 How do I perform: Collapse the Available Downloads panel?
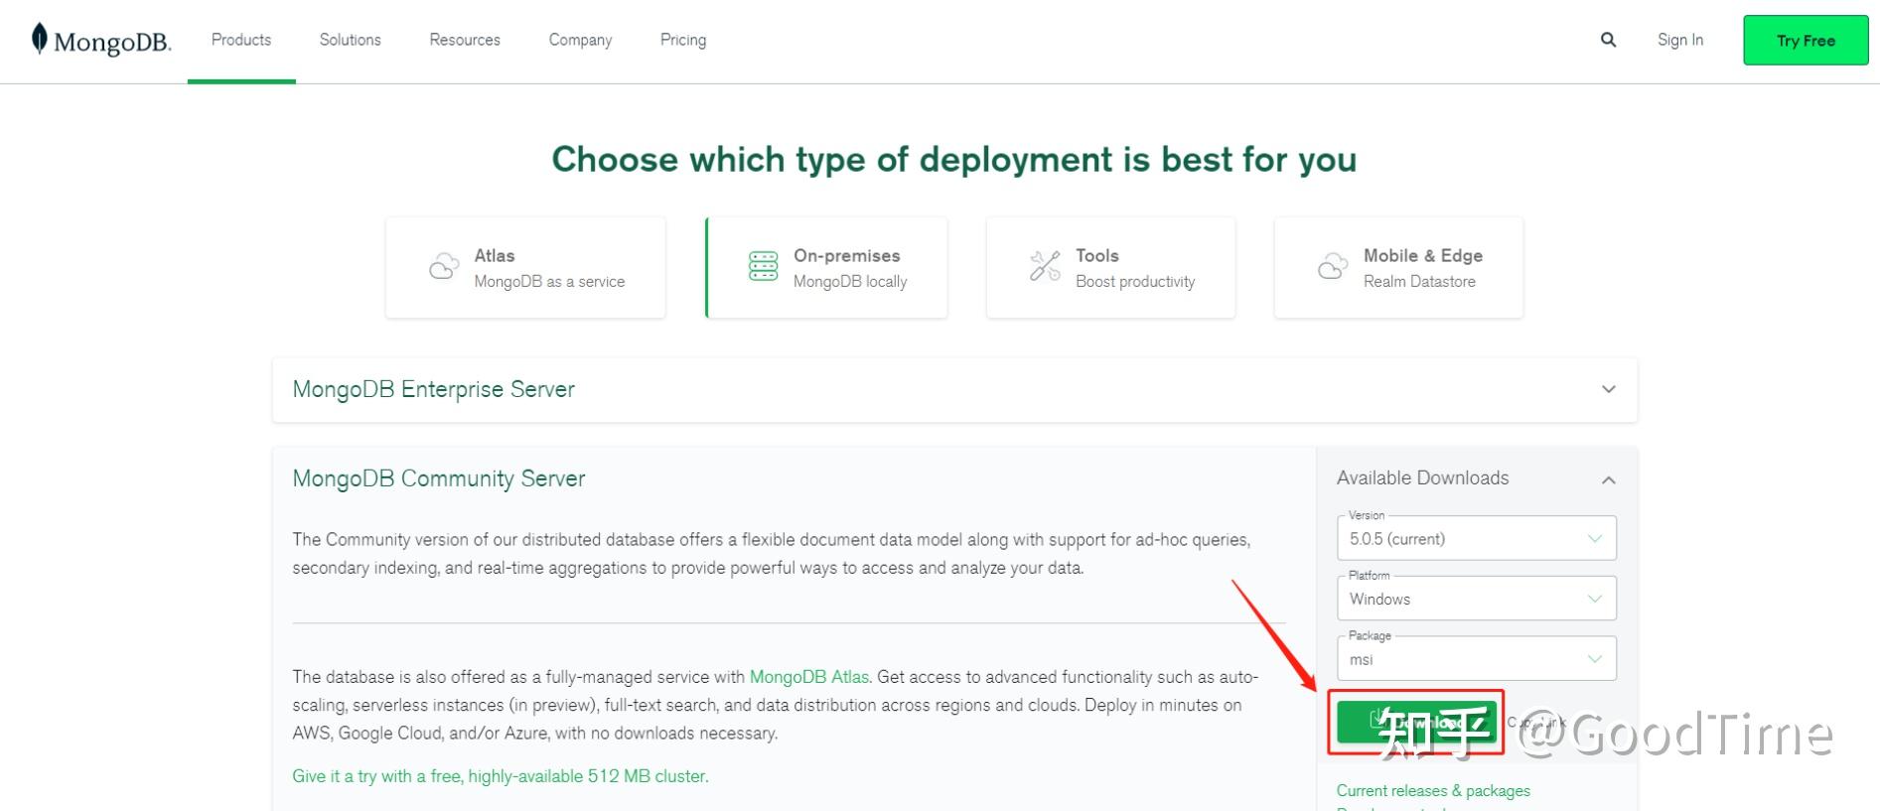[1608, 479]
